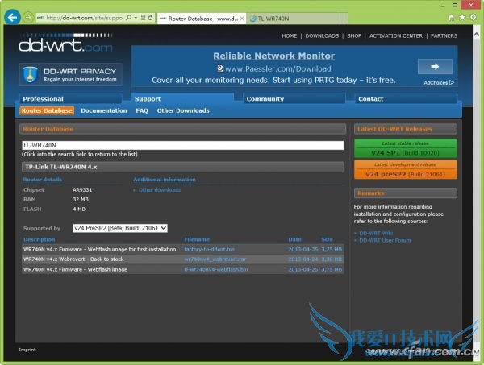Viewport: 484px width, 365px height.
Task: Open Other downloads additional information link
Action: click(160, 190)
